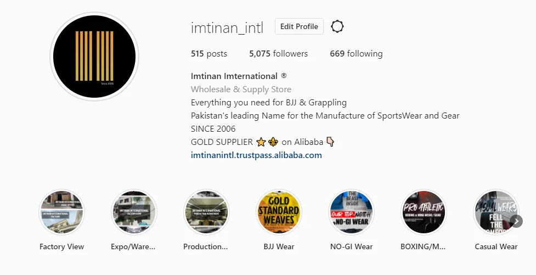Open the settings gear icon beside Edit Profile
This screenshot has width=536, height=275.
click(x=337, y=26)
